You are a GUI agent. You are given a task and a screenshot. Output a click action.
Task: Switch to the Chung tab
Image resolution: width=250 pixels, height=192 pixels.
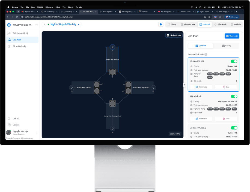[172, 24]
